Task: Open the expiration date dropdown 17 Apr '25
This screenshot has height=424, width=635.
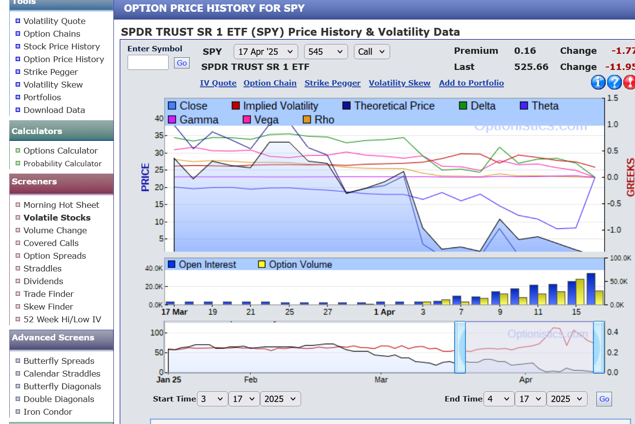Action: tap(265, 52)
